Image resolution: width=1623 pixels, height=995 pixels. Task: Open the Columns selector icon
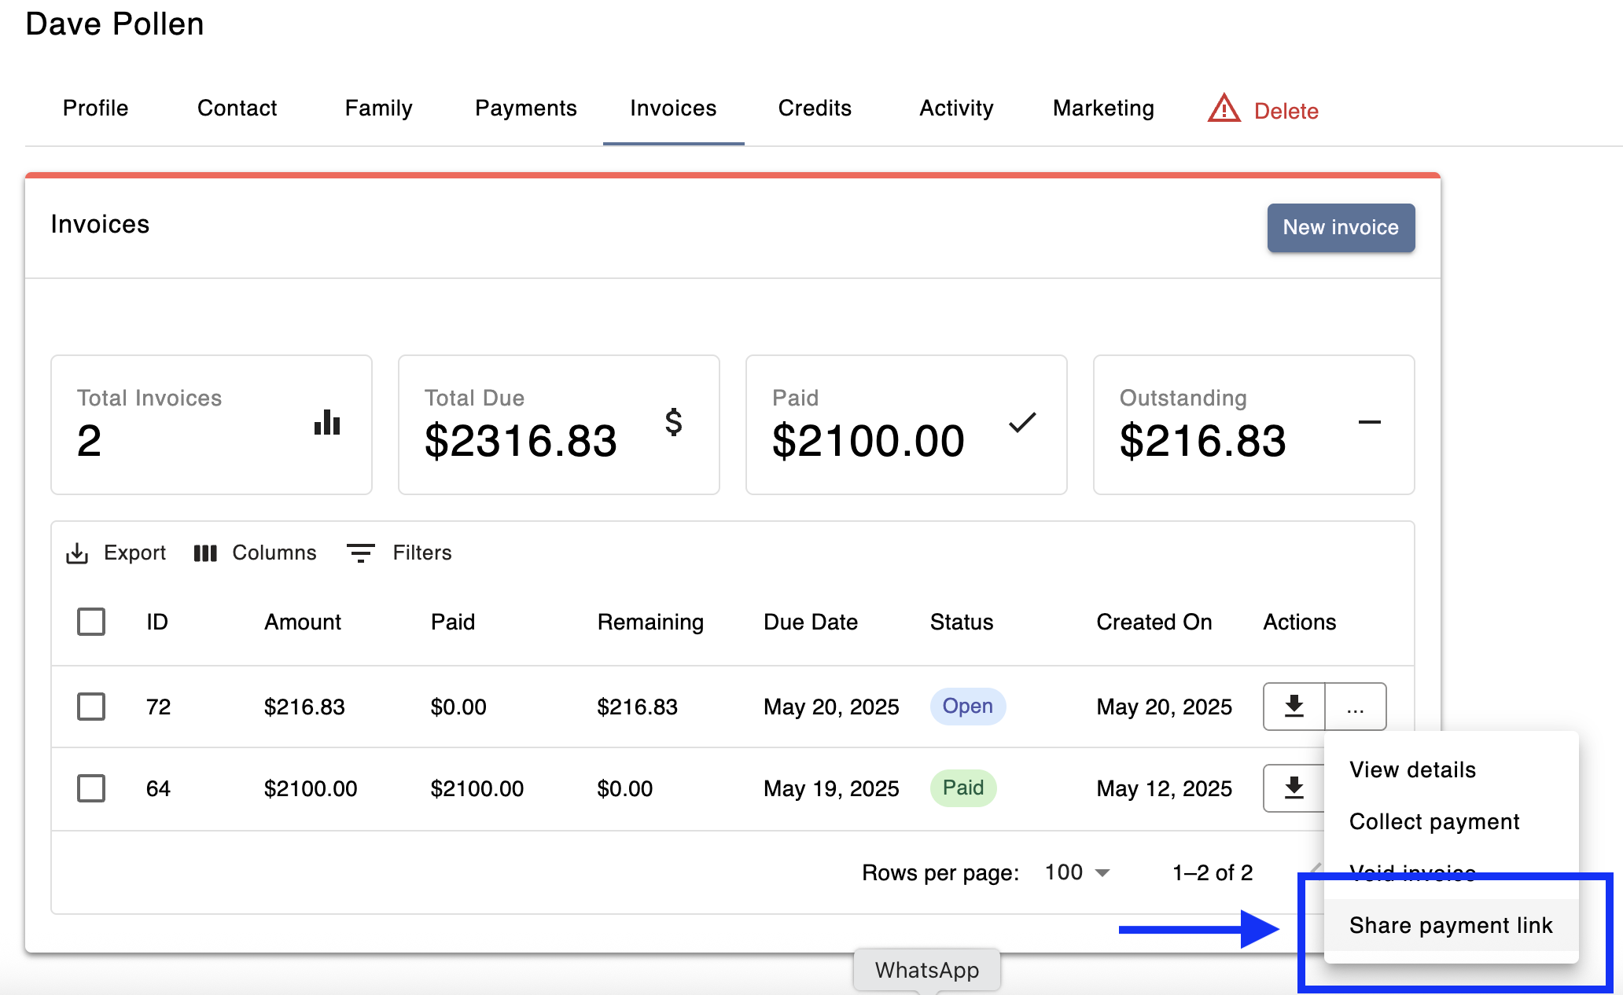coord(205,553)
